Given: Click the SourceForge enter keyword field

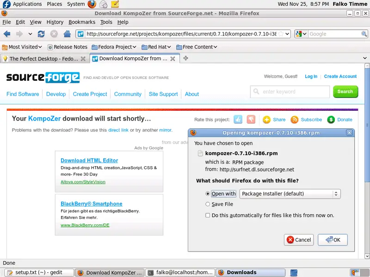Looking at the screenshot, I should [290, 91].
